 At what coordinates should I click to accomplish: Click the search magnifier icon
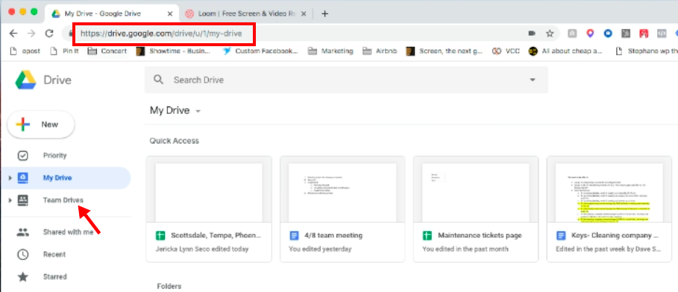click(x=159, y=80)
